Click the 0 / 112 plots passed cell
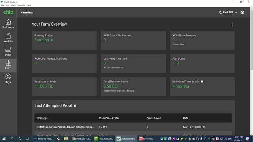Viewport: 253px width, 142px height. pos(103,127)
